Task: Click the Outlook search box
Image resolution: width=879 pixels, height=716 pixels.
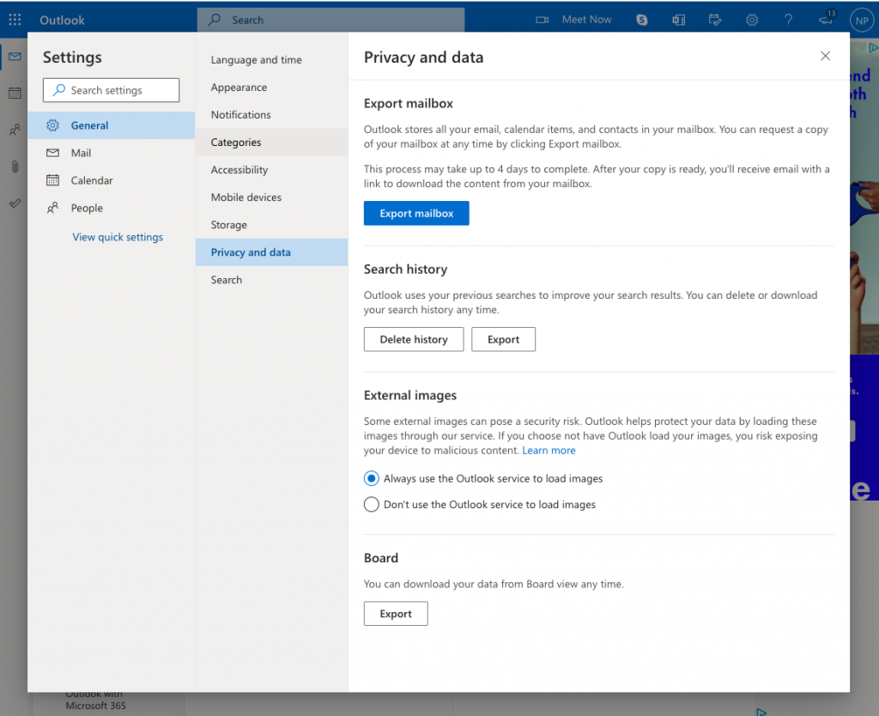Action: coord(330,20)
